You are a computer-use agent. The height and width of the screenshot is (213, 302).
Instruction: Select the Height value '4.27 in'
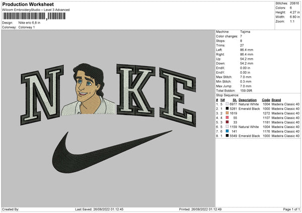point(294,12)
